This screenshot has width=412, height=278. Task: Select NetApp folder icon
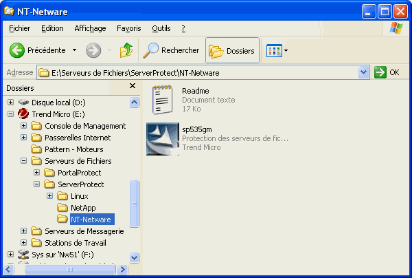click(x=62, y=208)
